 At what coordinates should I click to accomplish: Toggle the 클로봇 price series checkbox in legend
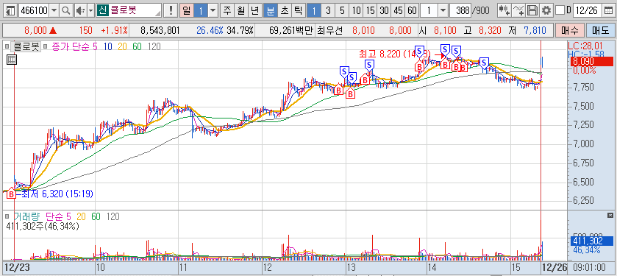coord(7,46)
